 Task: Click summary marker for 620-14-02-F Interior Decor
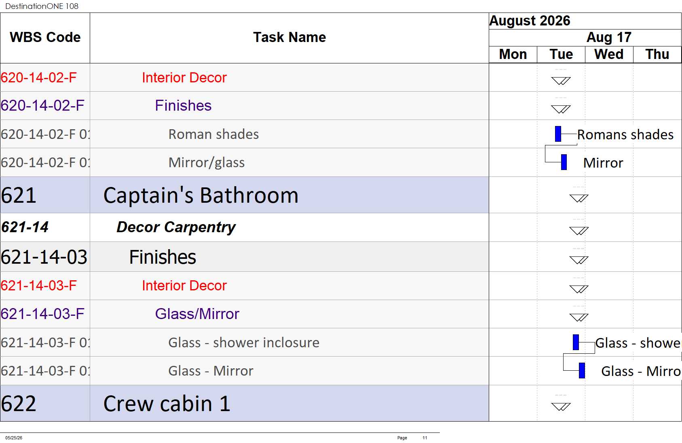coord(561,81)
